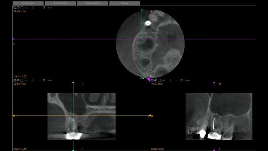Screen dimensions: 268x151
Task: Click the teal bottom handle of 22.57 mm view
Action: coord(73,150)
